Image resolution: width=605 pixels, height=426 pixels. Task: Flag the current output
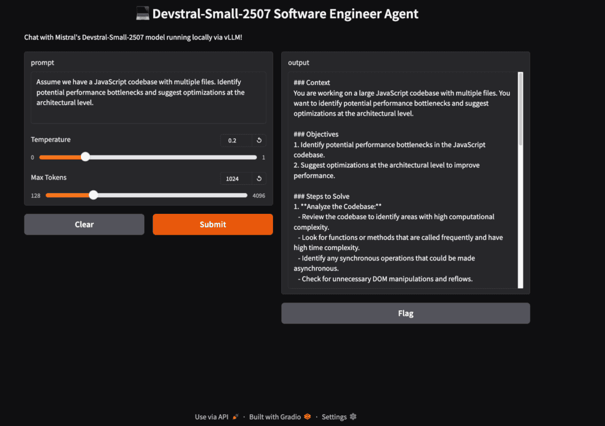pyautogui.click(x=405, y=313)
